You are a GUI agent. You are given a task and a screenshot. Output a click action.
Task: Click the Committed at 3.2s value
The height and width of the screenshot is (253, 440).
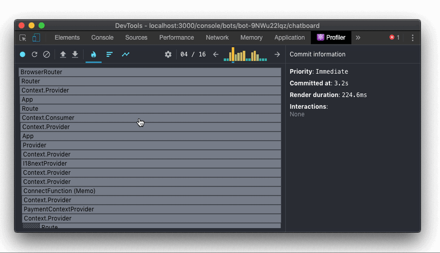(341, 83)
